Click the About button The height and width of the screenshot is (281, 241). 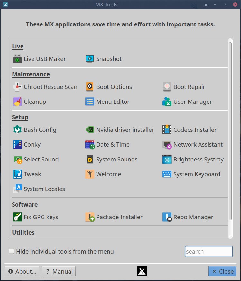(22, 271)
